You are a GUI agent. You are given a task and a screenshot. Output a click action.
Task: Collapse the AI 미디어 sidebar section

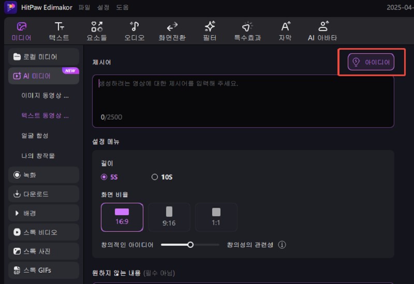(x=44, y=76)
